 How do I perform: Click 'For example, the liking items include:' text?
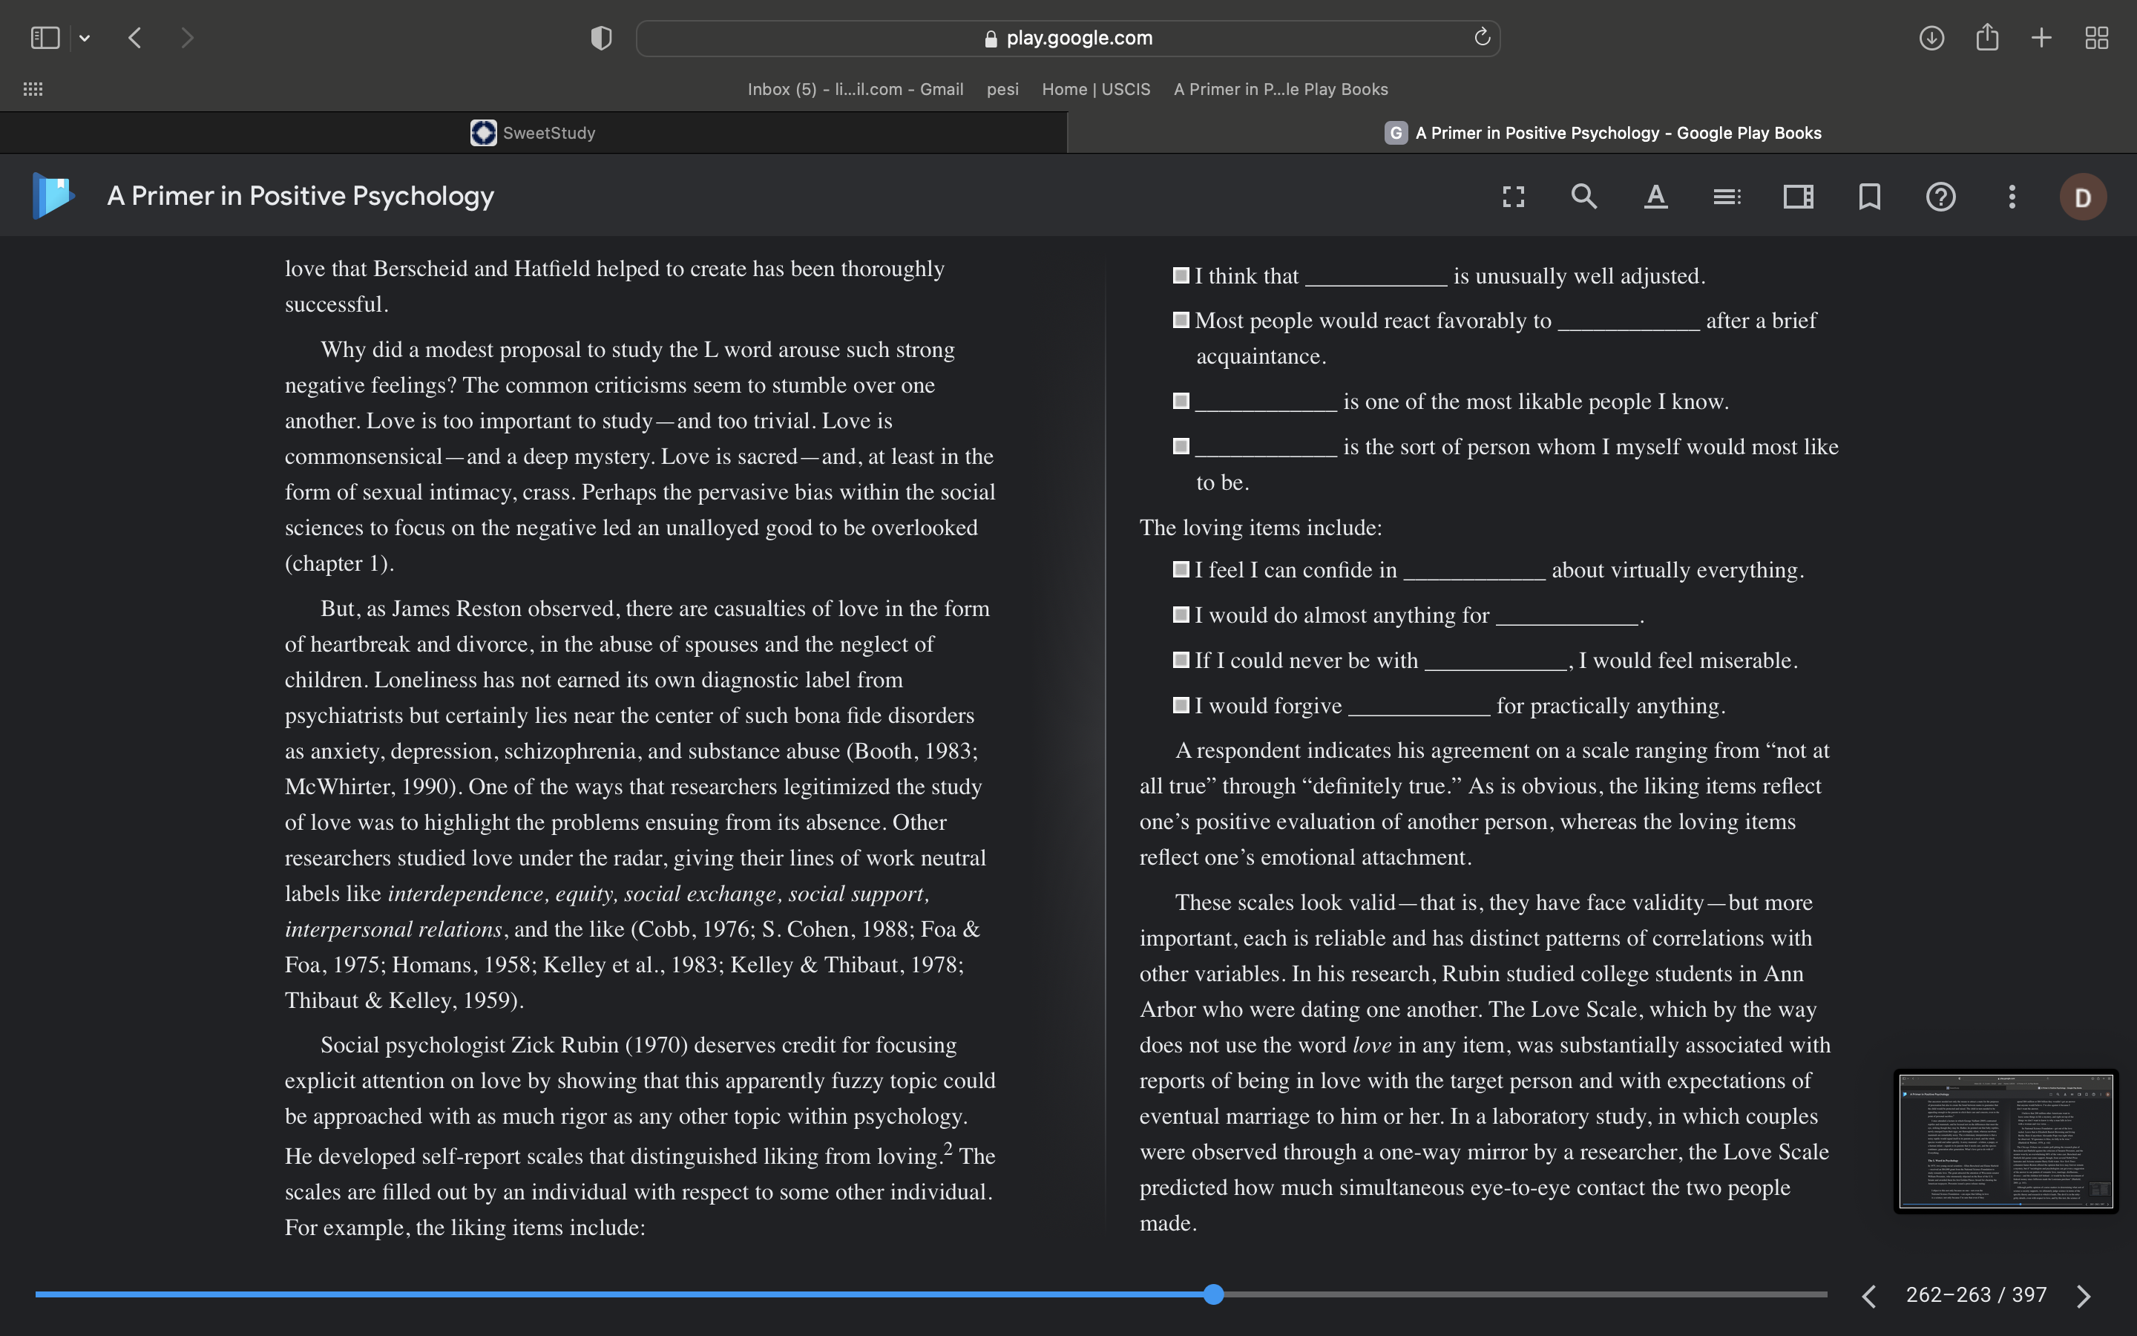[x=465, y=1228]
